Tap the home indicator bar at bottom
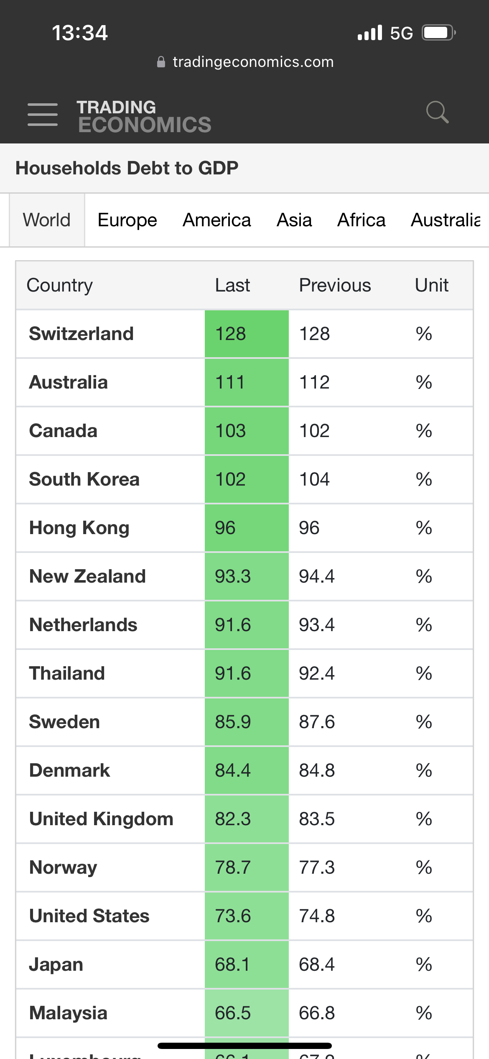 click(244, 1046)
